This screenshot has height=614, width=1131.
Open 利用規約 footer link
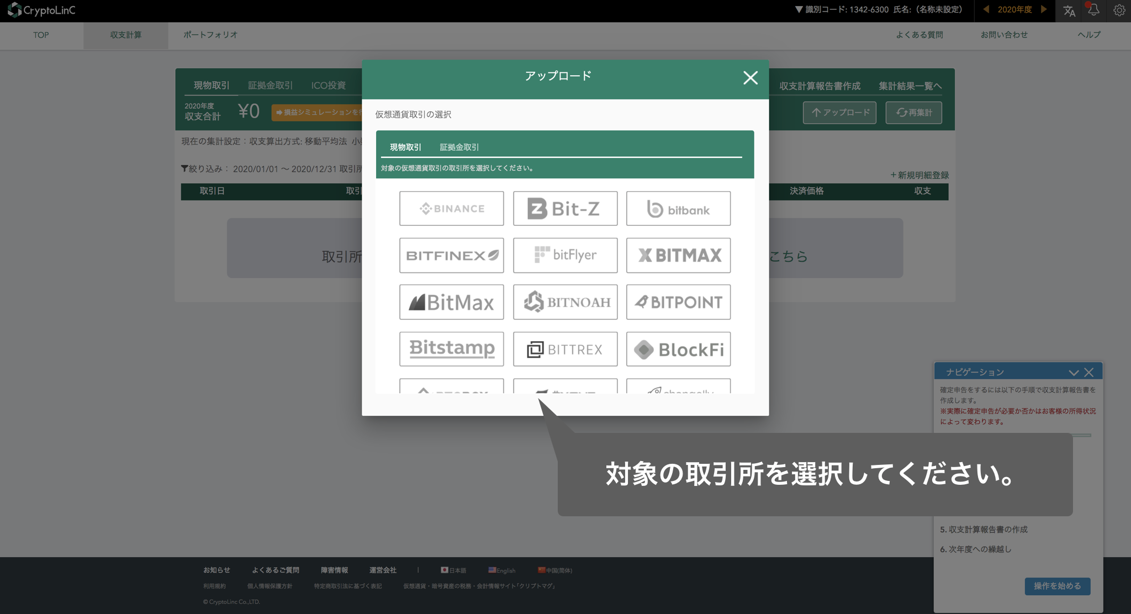pos(214,586)
